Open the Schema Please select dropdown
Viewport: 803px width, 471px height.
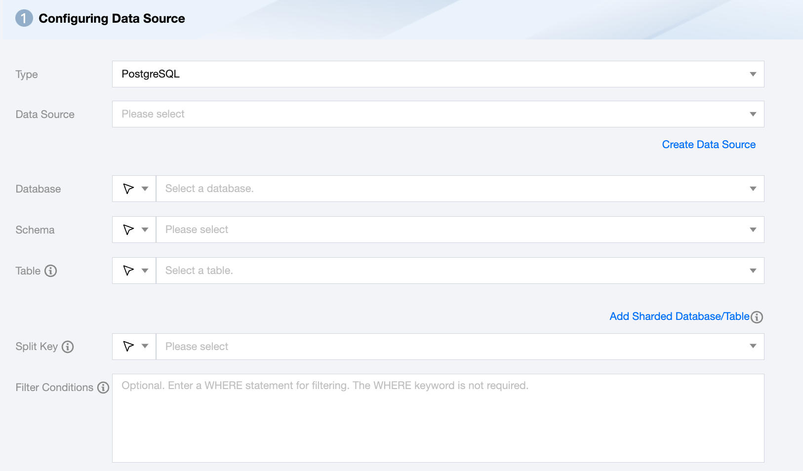click(460, 230)
